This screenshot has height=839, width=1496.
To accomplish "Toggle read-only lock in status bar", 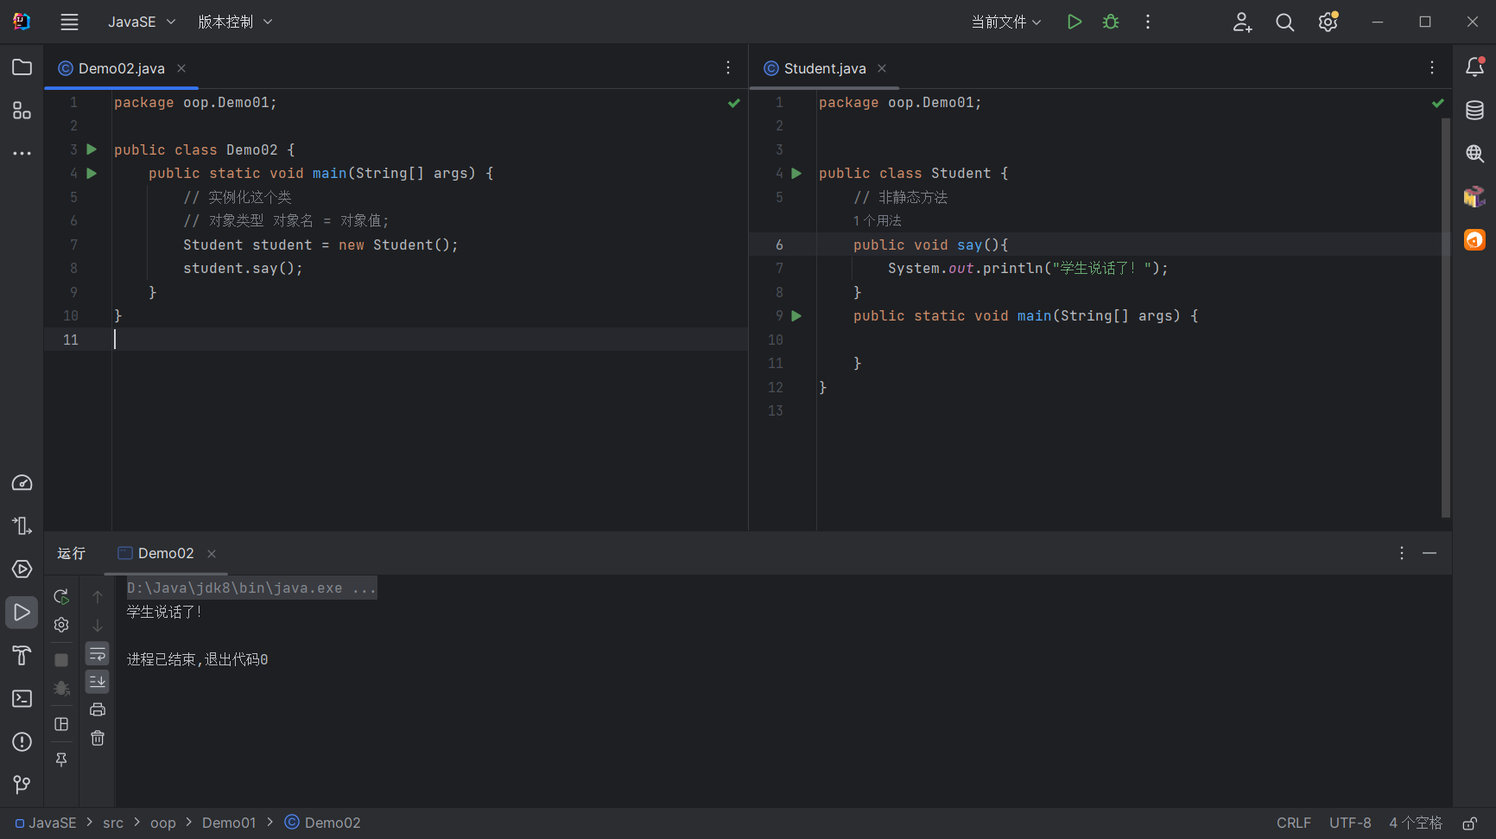I will 1468,823.
